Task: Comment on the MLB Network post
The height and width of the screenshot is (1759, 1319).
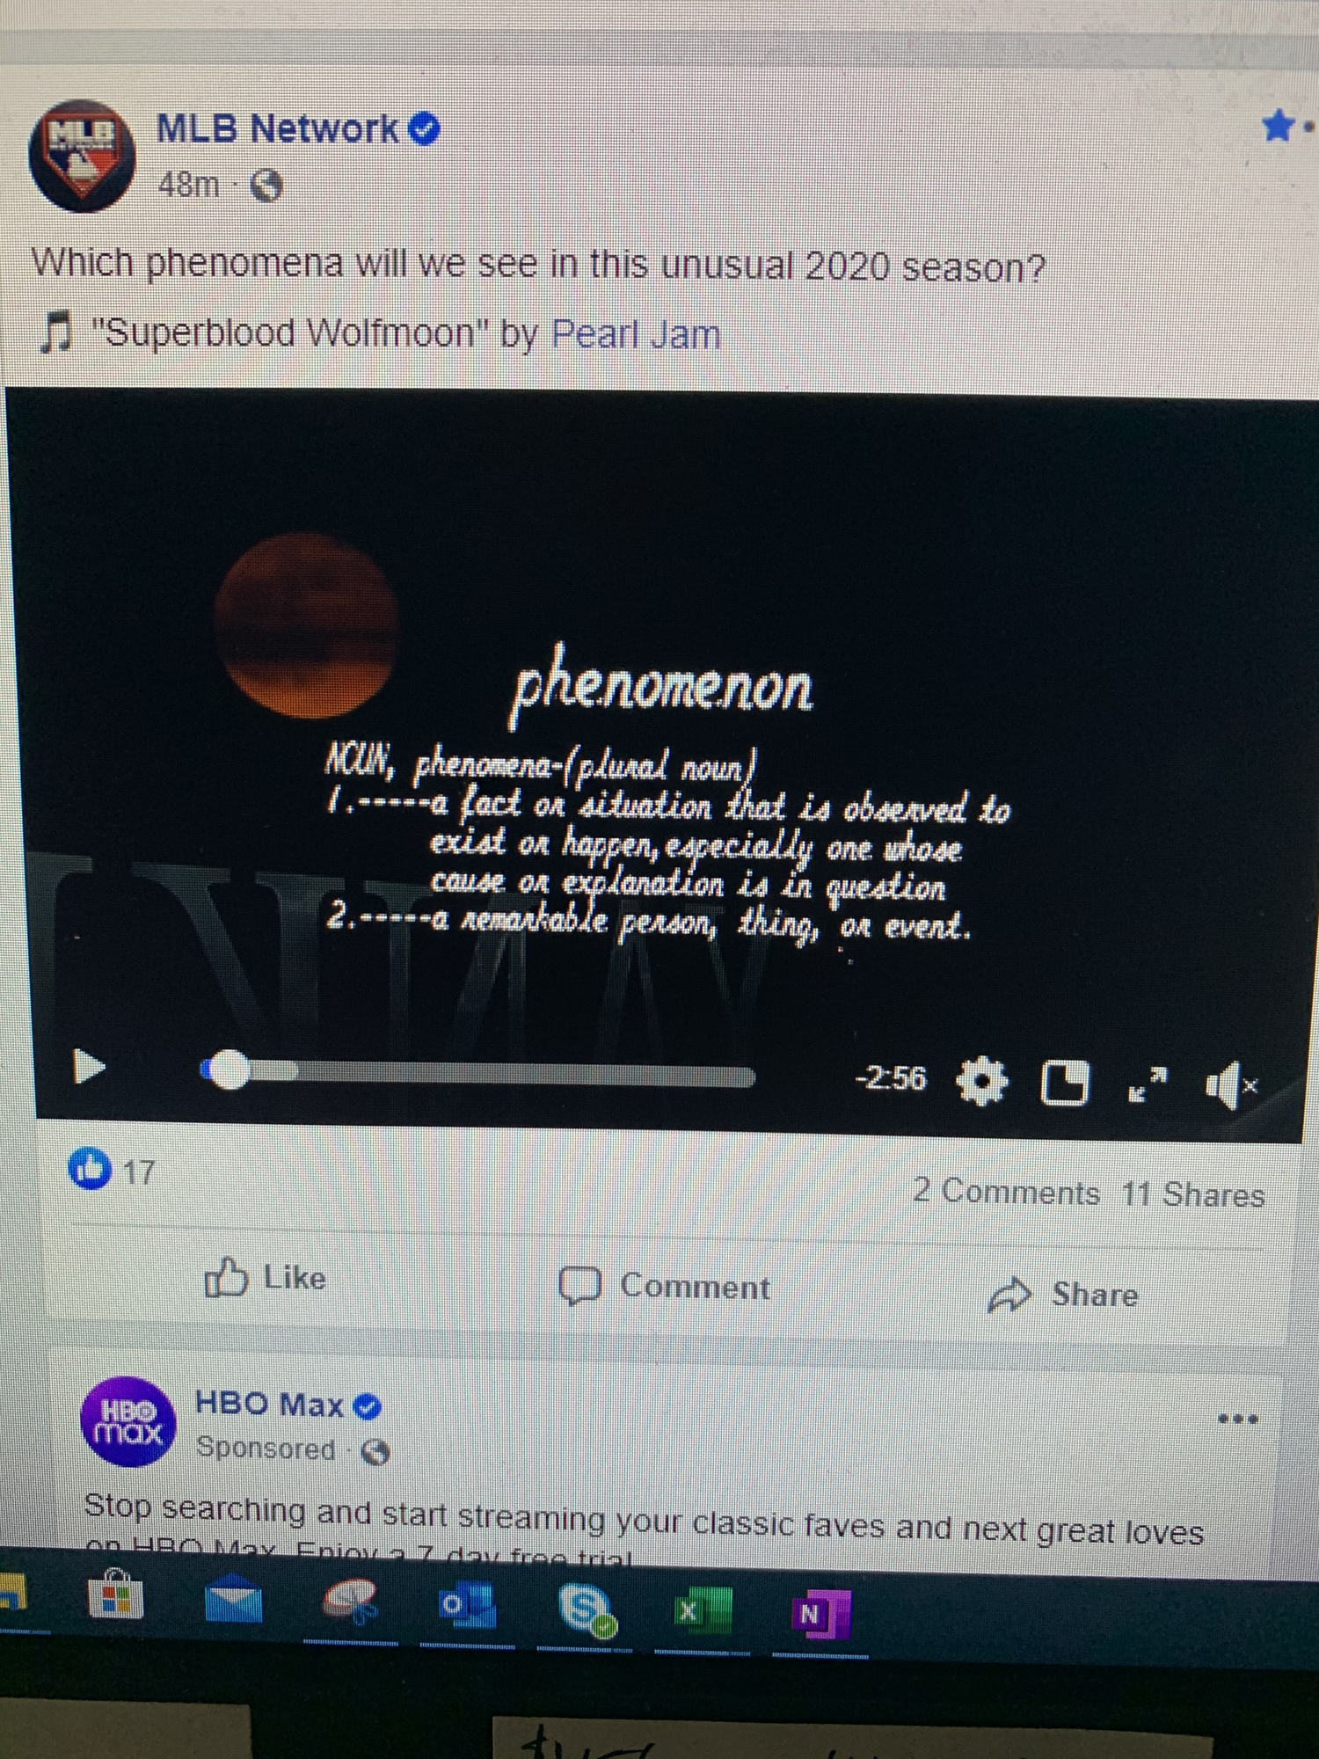Action: (665, 1286)
